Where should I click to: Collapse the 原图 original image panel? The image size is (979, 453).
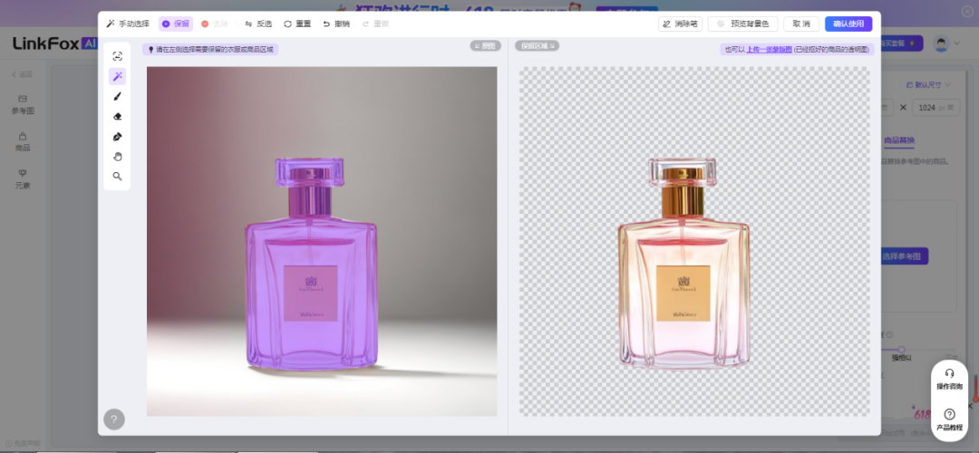pos(485,45)
